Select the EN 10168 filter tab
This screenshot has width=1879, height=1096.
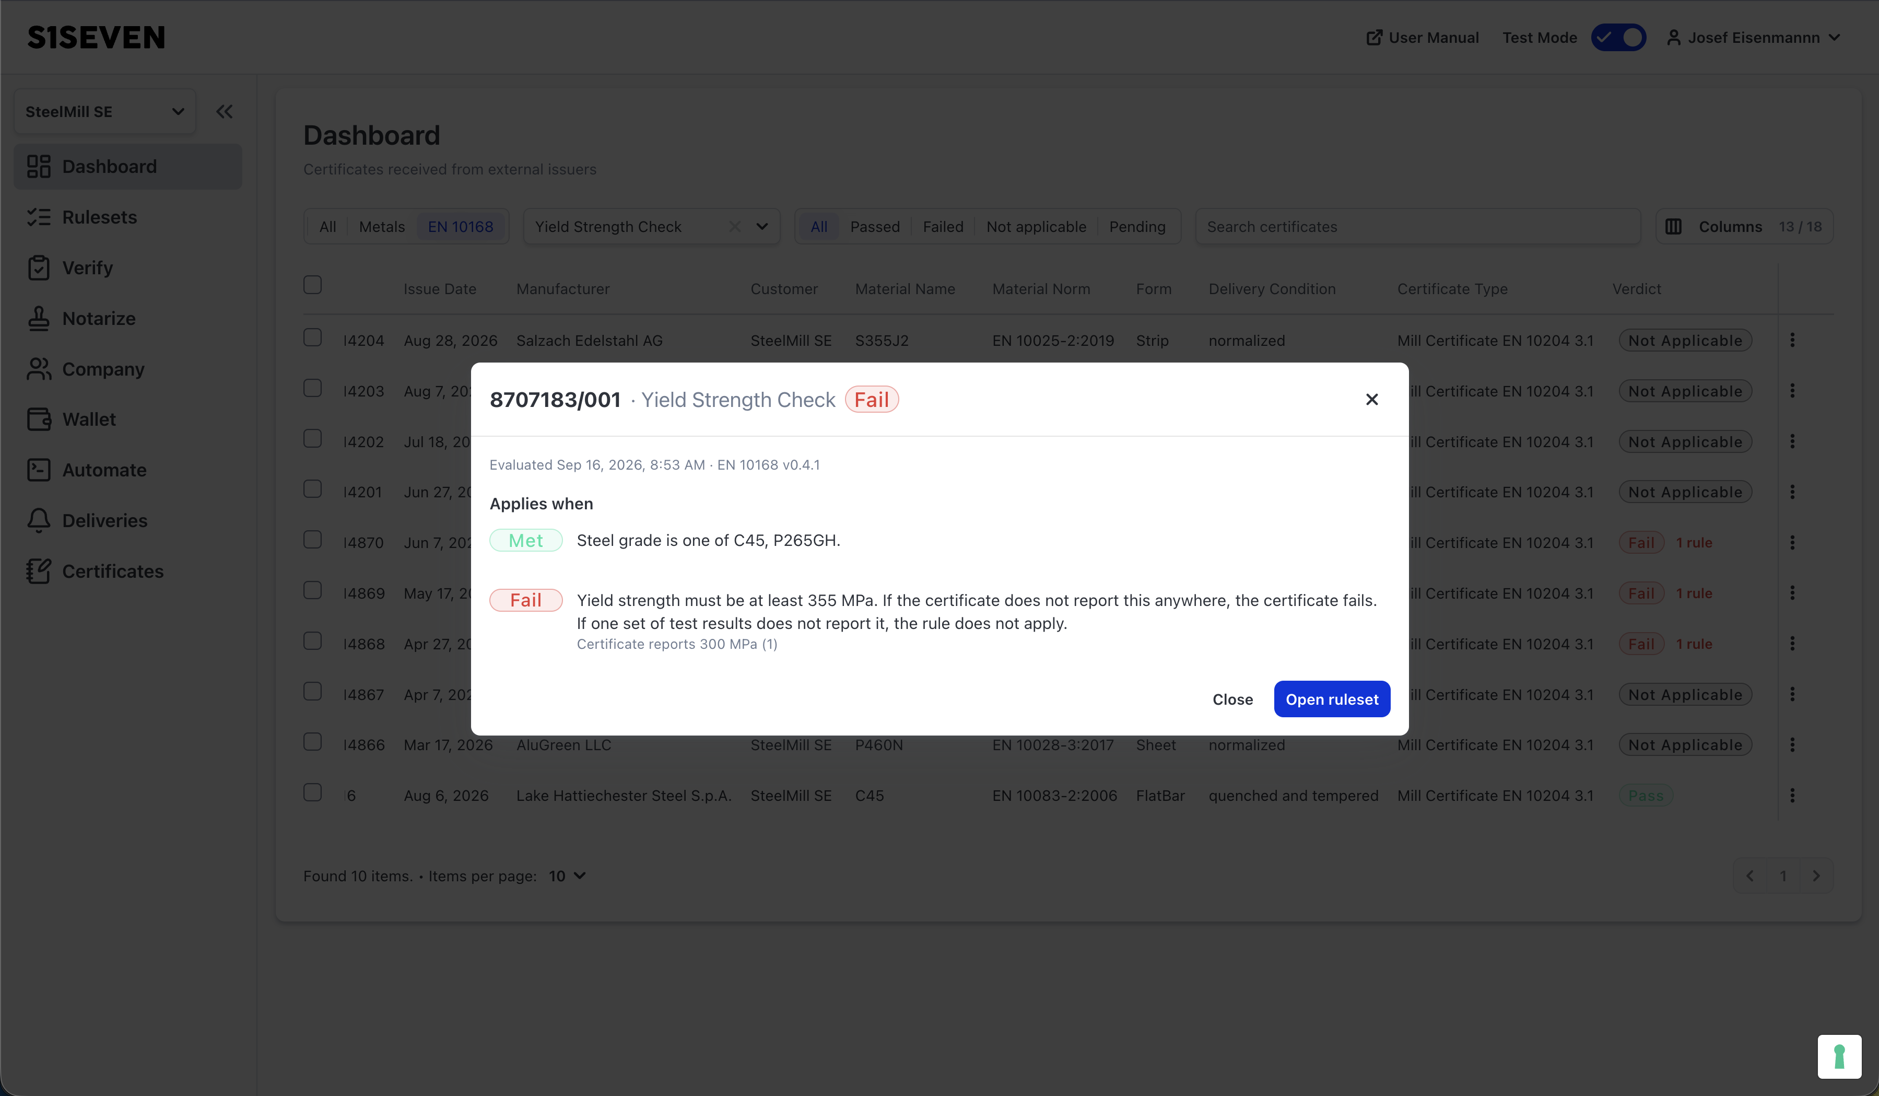(x=460, y=227)
